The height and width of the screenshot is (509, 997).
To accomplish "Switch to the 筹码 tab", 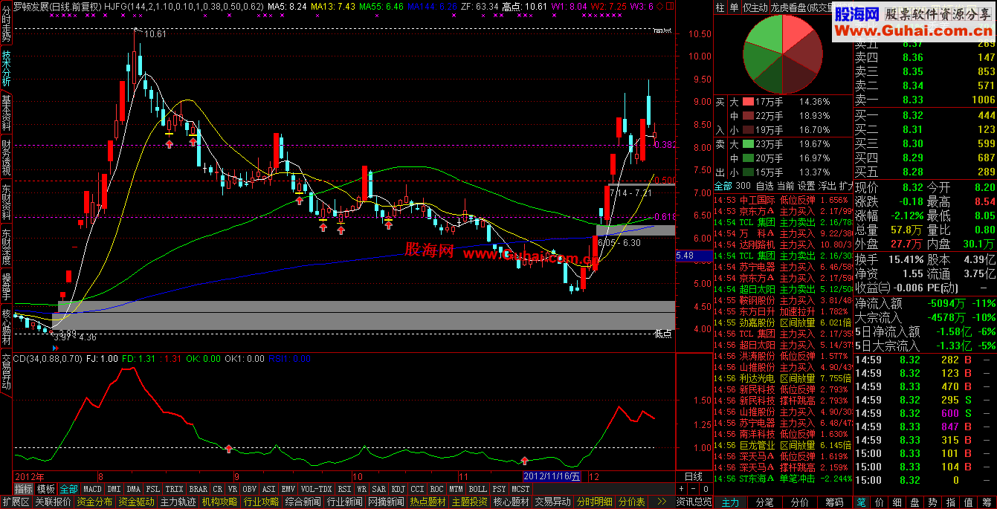I will pos(835,502).
